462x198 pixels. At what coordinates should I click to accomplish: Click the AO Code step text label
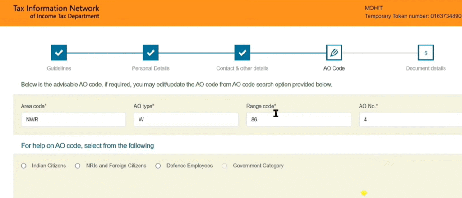click(x=334, y=68)
